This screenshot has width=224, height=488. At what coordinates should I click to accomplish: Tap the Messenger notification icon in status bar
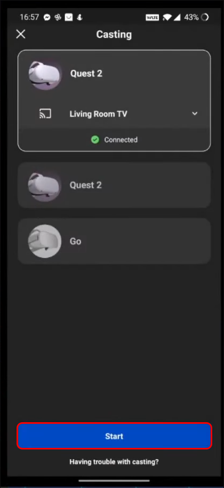[x=47, y=18]
